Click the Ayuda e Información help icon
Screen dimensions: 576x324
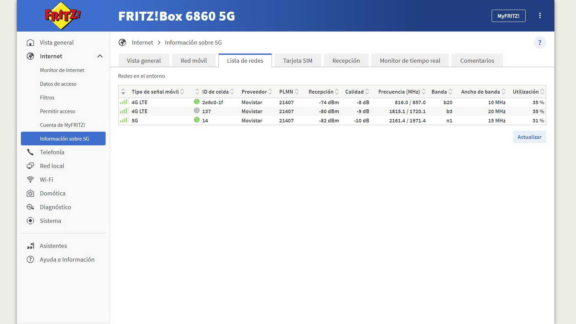pos(31,260)
